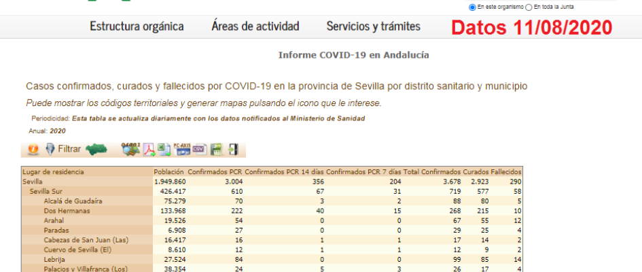Screen dimensions: 642x272
Task: Click Sevilla deaths value 290
Action: click(x=516, y=182)
